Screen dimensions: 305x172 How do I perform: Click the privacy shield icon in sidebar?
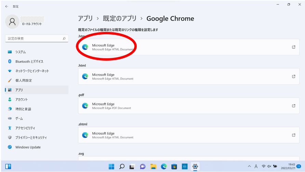click(x=10, y=137)
